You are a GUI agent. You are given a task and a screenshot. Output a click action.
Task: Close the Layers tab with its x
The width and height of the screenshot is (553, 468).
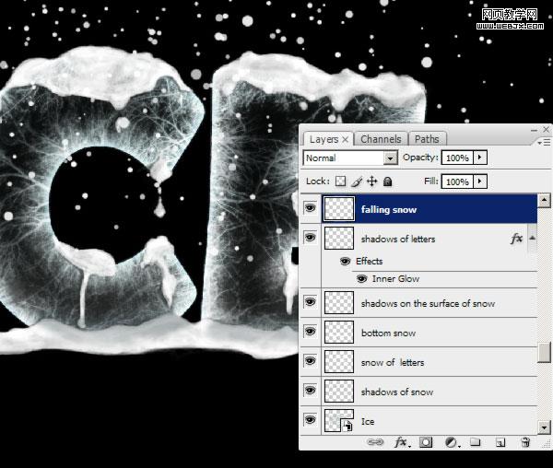(346, 139)
